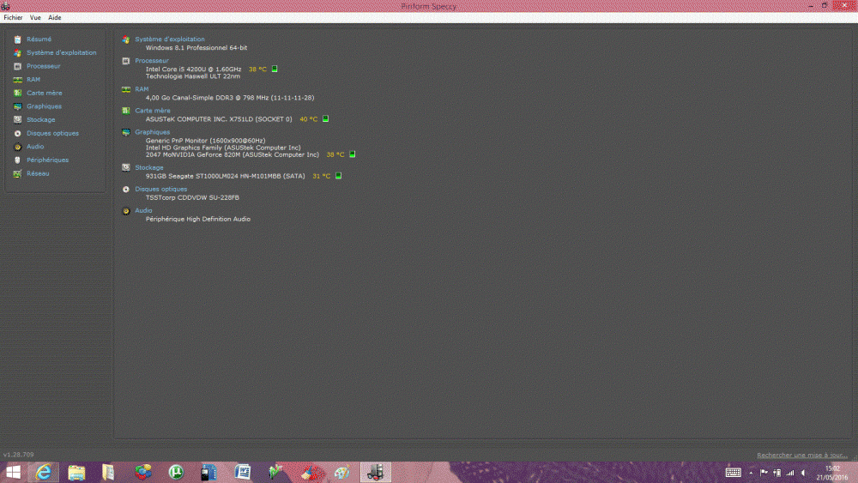Click the CPU chip icon in sidebar
The width and height of the screenshot is (858, 483).
coord(17,66)
